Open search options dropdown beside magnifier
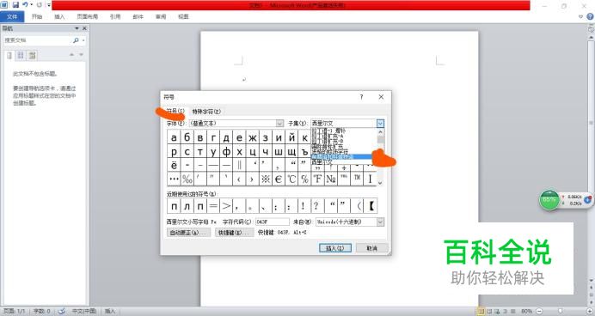The image size is (595, 316). tap(83, 40)
